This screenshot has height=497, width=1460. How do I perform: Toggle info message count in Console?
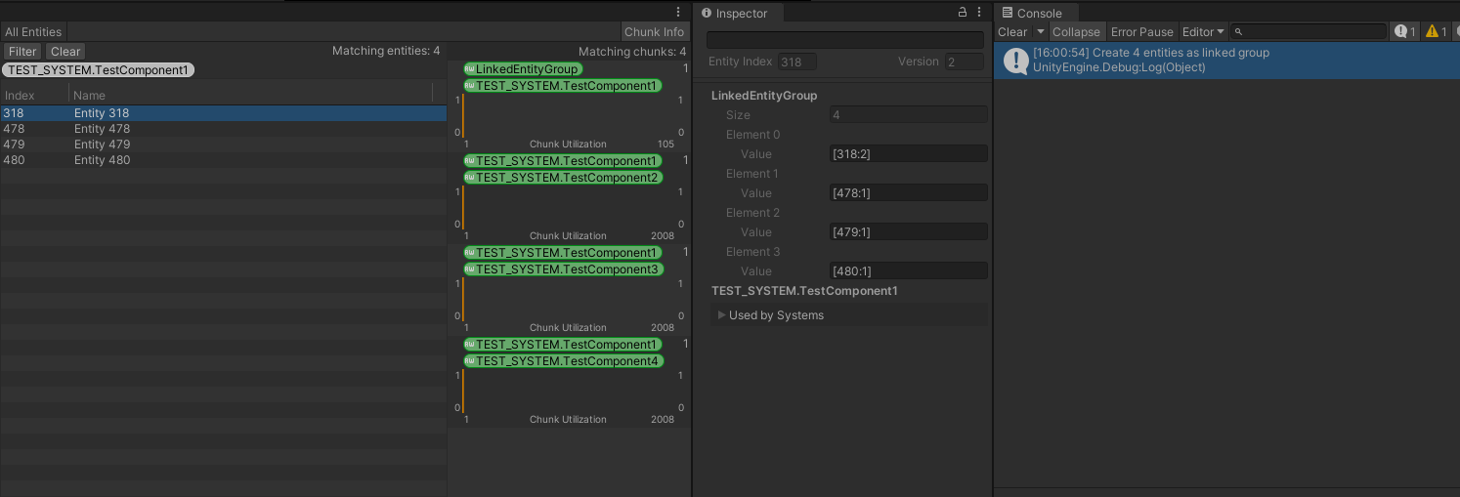1405,32
